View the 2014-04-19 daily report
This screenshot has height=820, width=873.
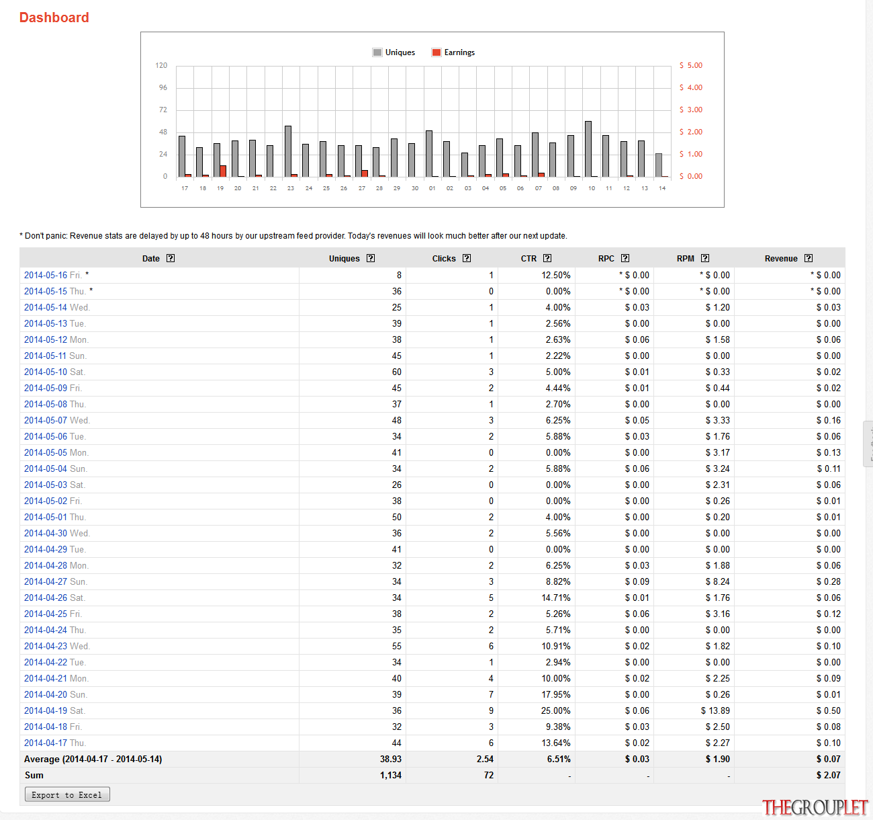(46, 710)
